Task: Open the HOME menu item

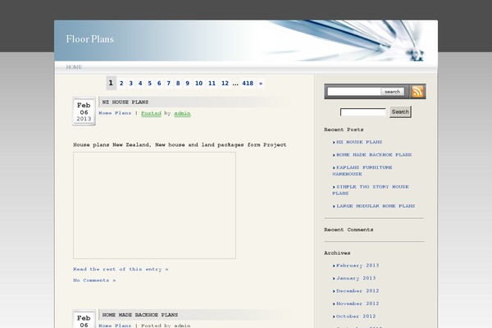Action: [x=74, y=67]
